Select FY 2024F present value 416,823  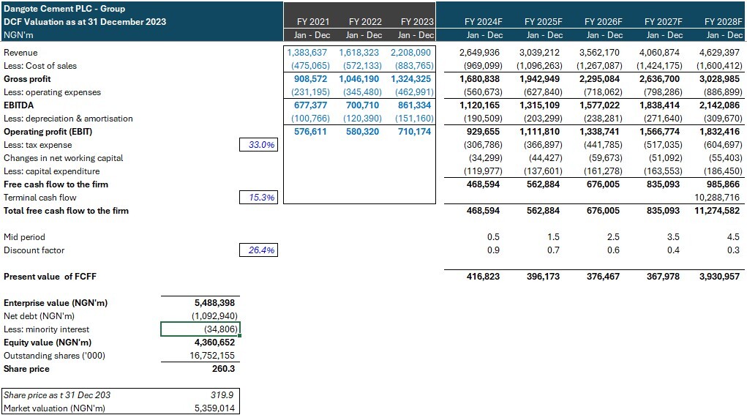pos(483,277)
